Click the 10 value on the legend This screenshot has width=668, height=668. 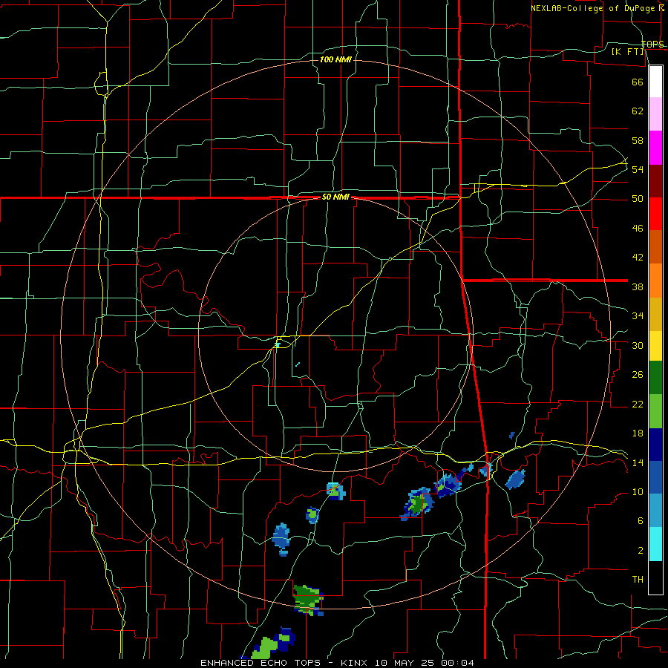(638, 491)
